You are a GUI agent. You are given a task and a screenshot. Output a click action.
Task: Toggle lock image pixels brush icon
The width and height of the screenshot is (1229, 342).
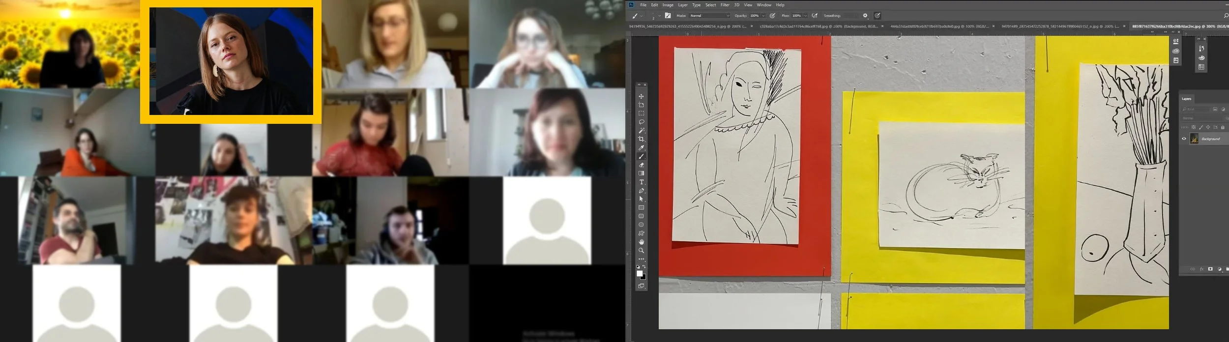[1200, 127]
